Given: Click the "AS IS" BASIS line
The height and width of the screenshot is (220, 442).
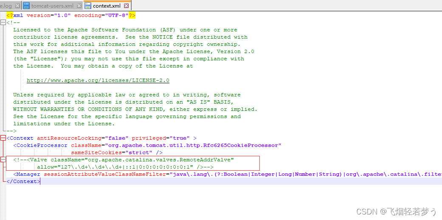Looking at the screenshot, I should pos(124,102).
